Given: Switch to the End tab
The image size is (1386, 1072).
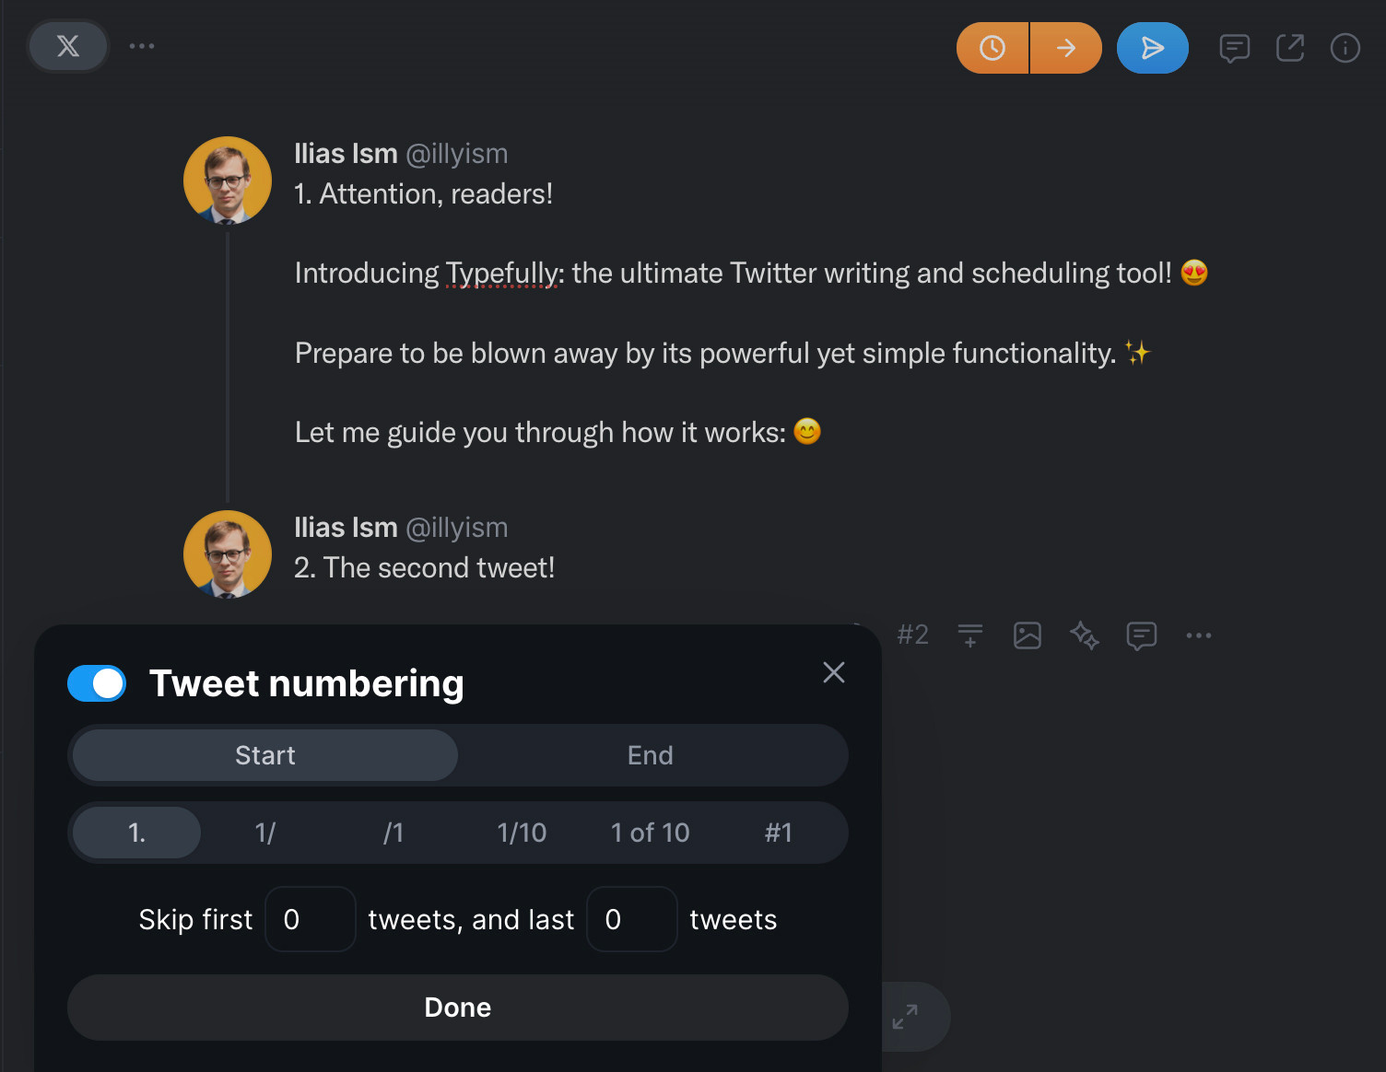Looking at the screenshot, I should pyautogui.click(x=651, y=755).
